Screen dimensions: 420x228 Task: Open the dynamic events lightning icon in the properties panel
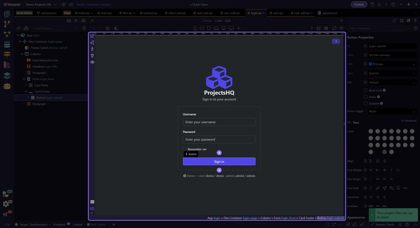416,21
